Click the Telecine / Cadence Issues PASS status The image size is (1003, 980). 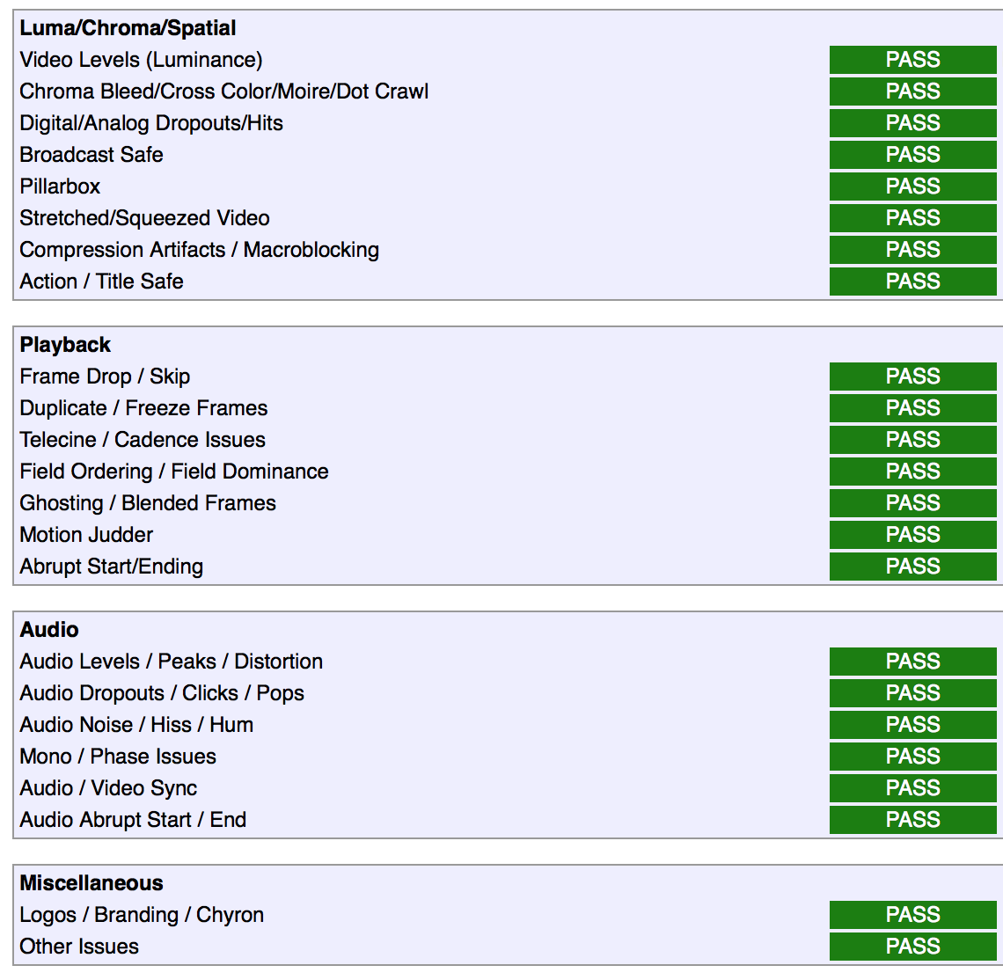pyautogui.click(x=912, y=440)
